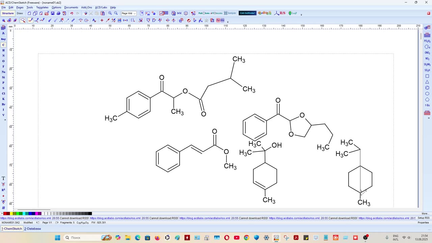Expand top toolbar overflow arrow

[301, 15]
